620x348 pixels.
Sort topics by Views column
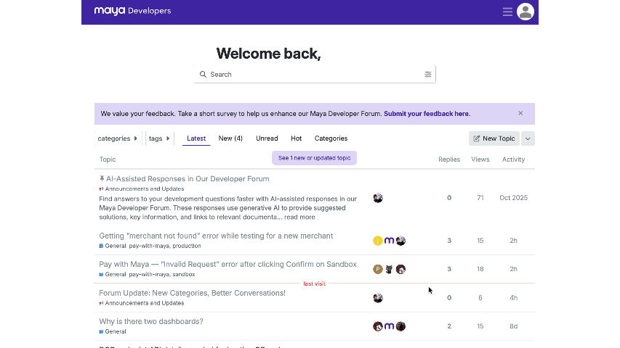pos(480,159)
